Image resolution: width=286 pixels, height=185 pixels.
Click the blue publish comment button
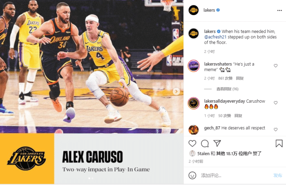point(278,175)
